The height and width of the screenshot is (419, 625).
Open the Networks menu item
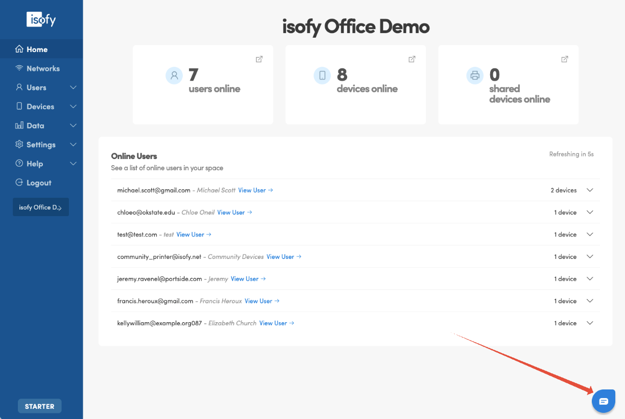tap(41, 68)
